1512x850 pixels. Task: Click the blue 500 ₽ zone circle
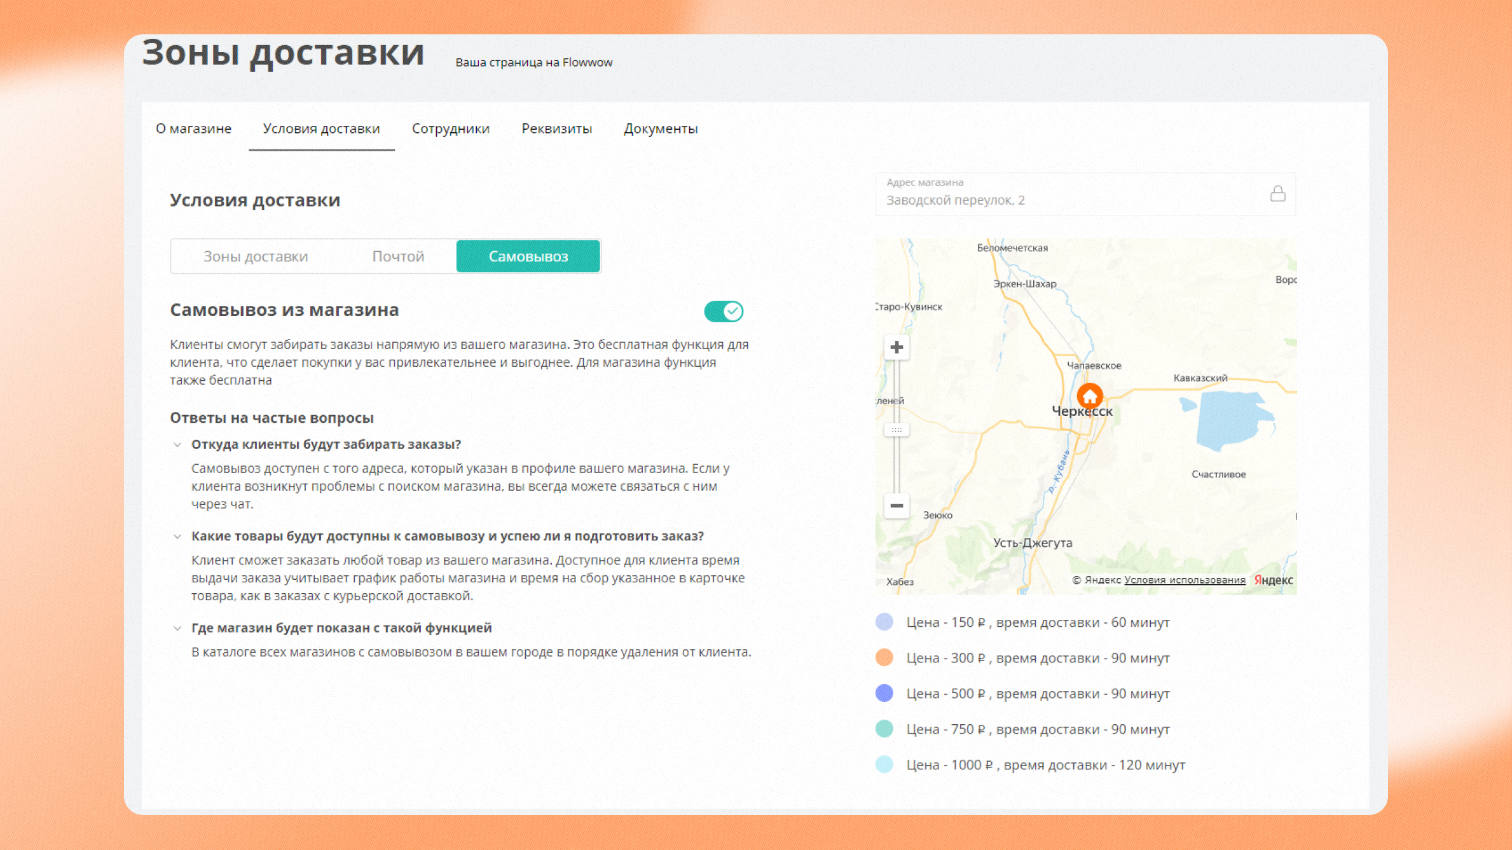tap(884, 693)
